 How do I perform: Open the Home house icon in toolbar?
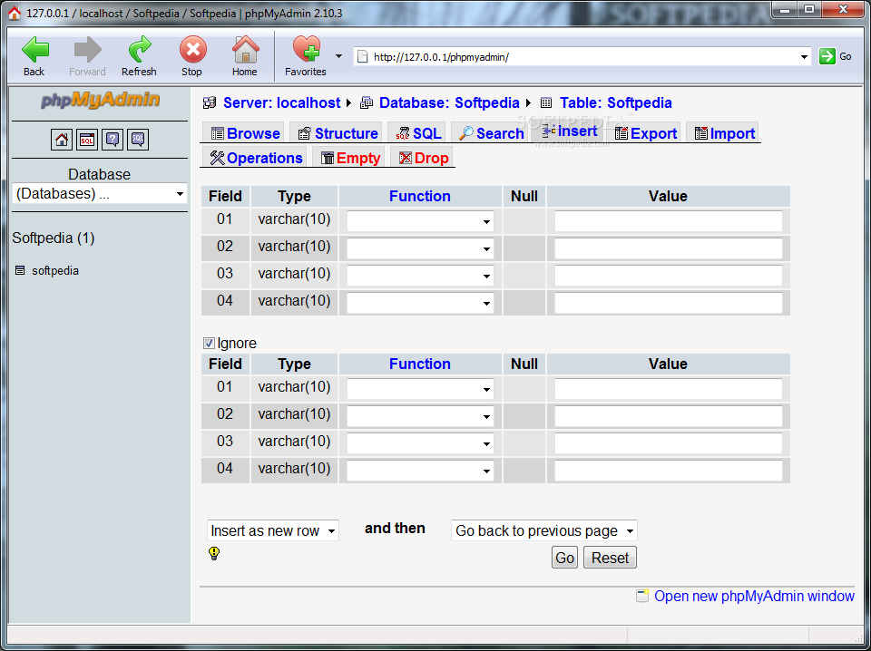click(x=245, y=49)
